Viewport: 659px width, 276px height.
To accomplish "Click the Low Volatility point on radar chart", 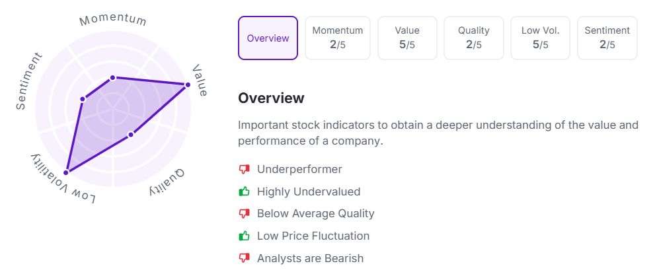I will [66, 172].
